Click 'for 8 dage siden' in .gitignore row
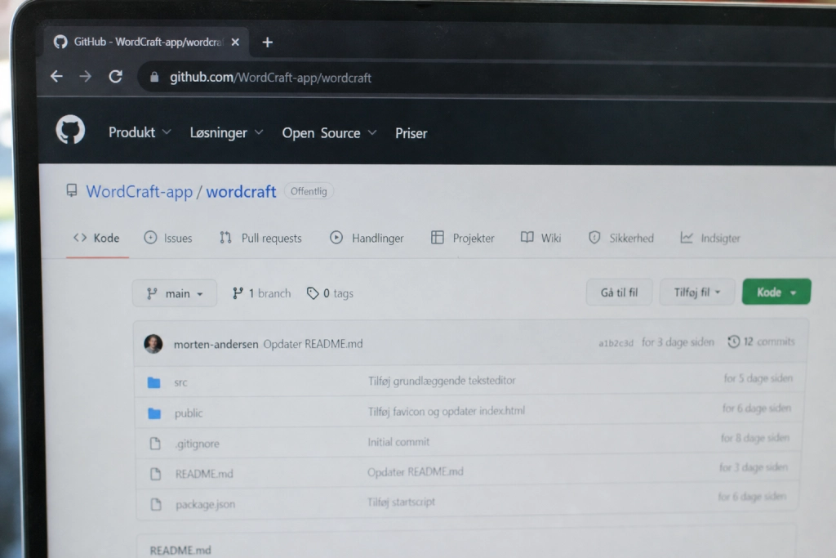 pos(755,438)
